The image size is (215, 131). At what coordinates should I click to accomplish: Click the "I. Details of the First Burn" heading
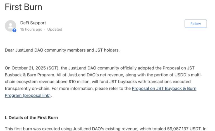click(31, 117)
